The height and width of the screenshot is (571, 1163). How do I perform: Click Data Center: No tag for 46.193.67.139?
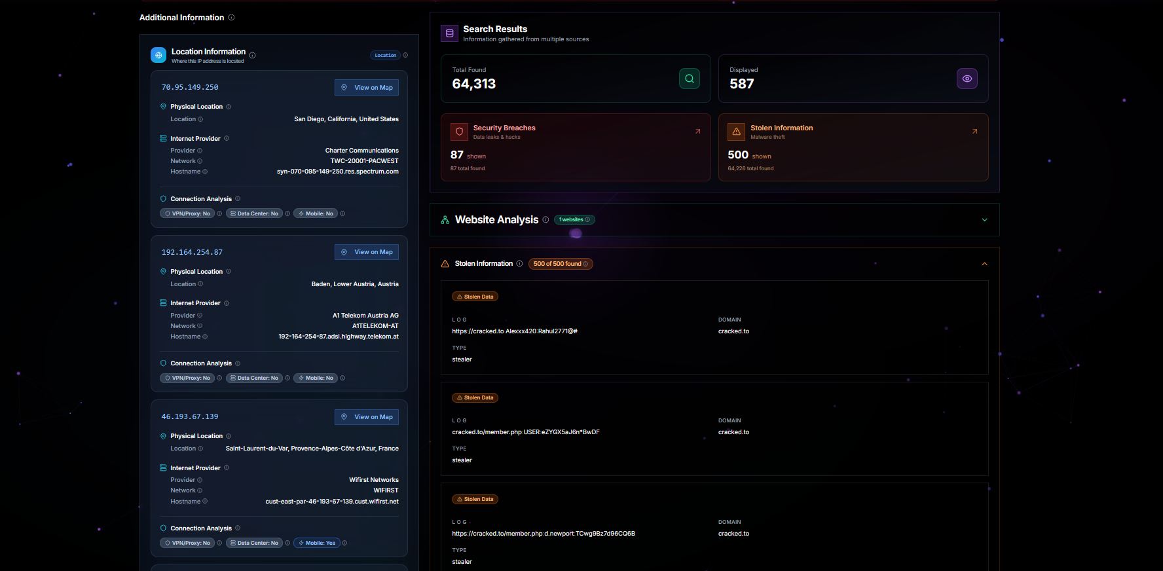coord(254,543)
